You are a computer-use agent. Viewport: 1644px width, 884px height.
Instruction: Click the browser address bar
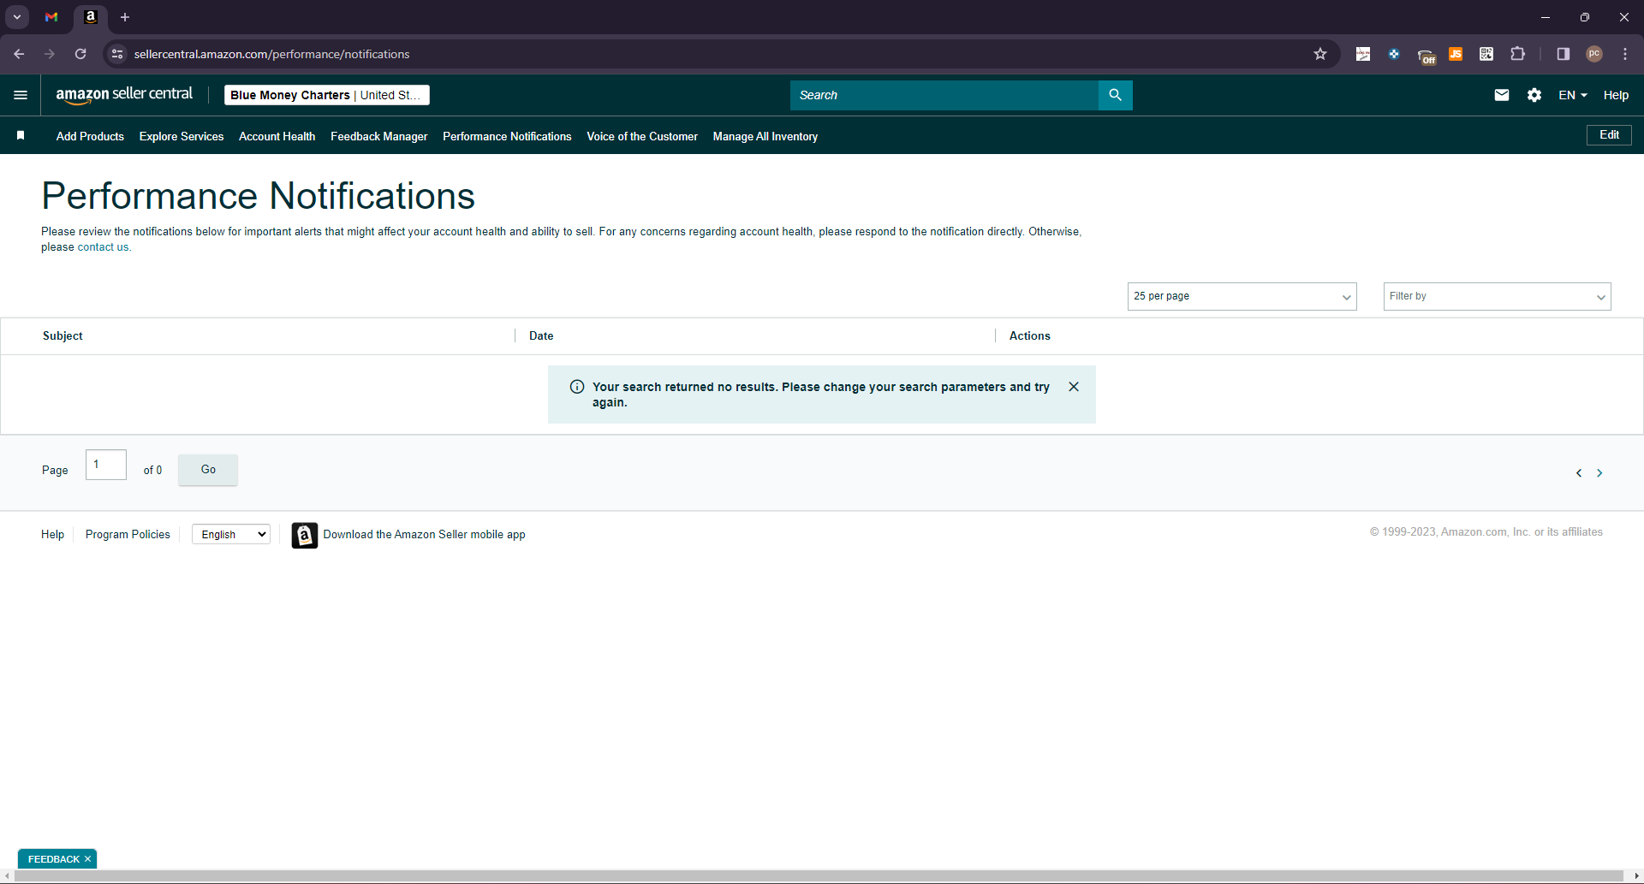719,54
